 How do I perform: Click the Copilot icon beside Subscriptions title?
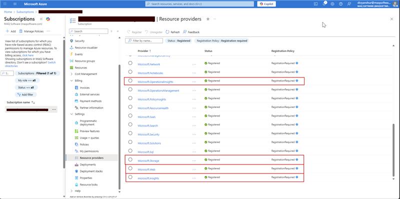(47, 19)
